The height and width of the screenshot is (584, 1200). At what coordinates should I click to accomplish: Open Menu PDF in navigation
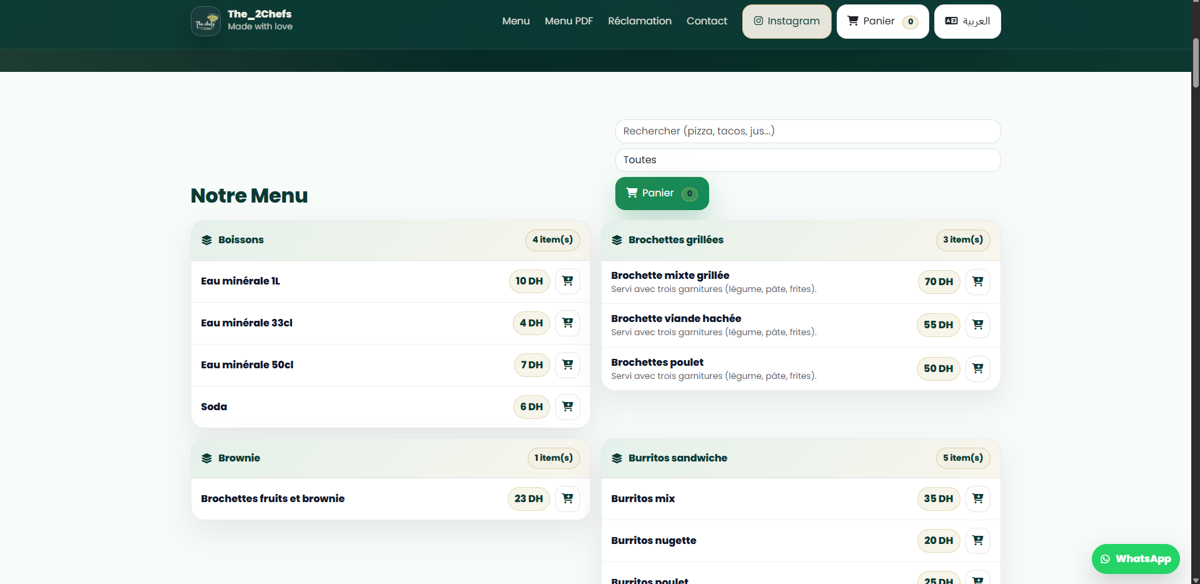coord(568,21)
